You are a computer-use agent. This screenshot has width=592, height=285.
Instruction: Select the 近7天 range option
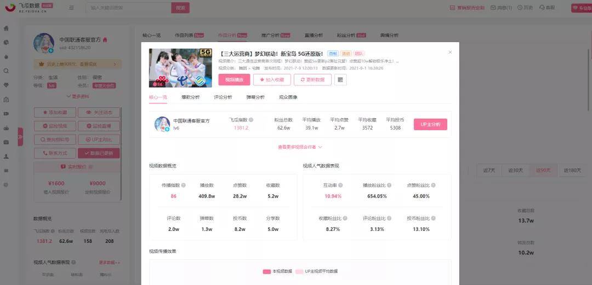point(489,170)
